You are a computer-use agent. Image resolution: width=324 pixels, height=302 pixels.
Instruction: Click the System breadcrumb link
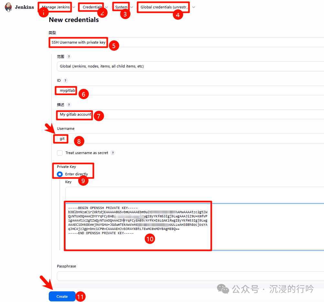(121, 6)
